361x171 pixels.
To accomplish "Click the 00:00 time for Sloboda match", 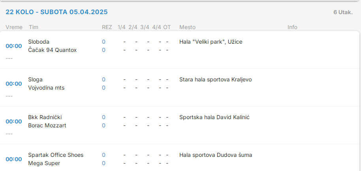I will [14, 46].
